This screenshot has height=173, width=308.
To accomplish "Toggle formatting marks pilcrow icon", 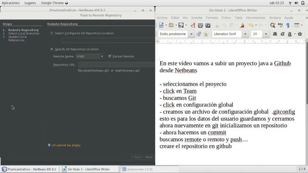I will (288, 25).
